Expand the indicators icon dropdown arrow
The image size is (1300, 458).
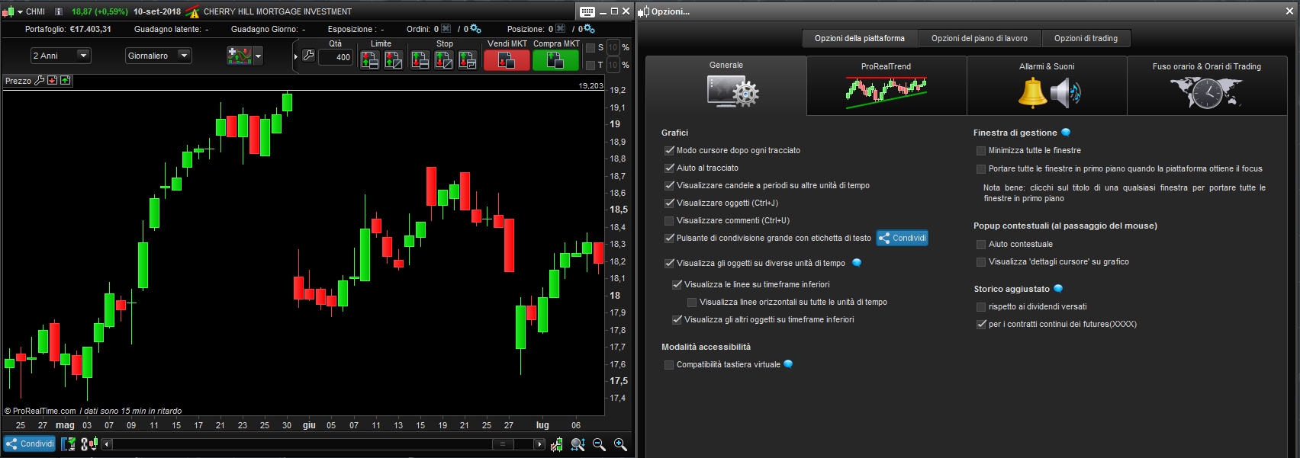click(258, 56)
